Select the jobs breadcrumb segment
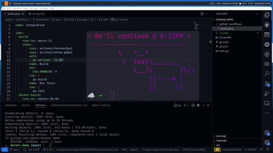273x153 pixels. point(56,20)
